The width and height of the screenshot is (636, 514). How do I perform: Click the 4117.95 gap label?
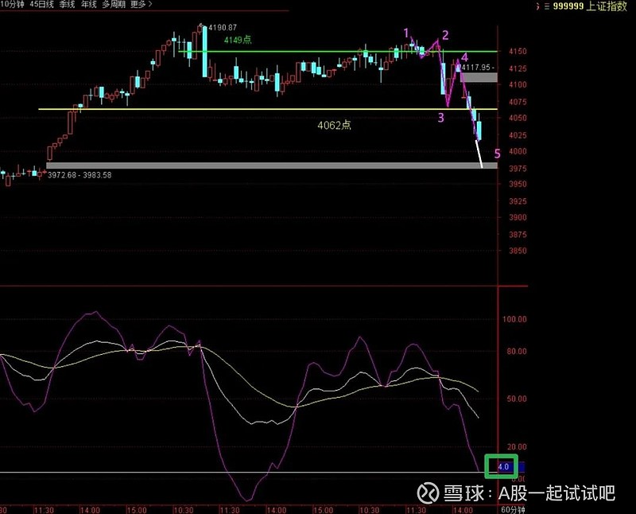coord(477,68)
